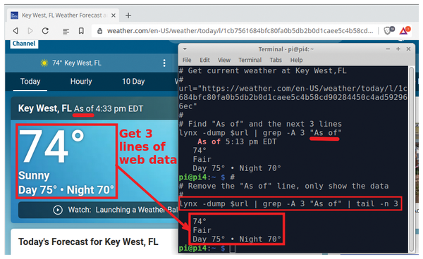Switch to the 10 Day tab

pos(133,82)
